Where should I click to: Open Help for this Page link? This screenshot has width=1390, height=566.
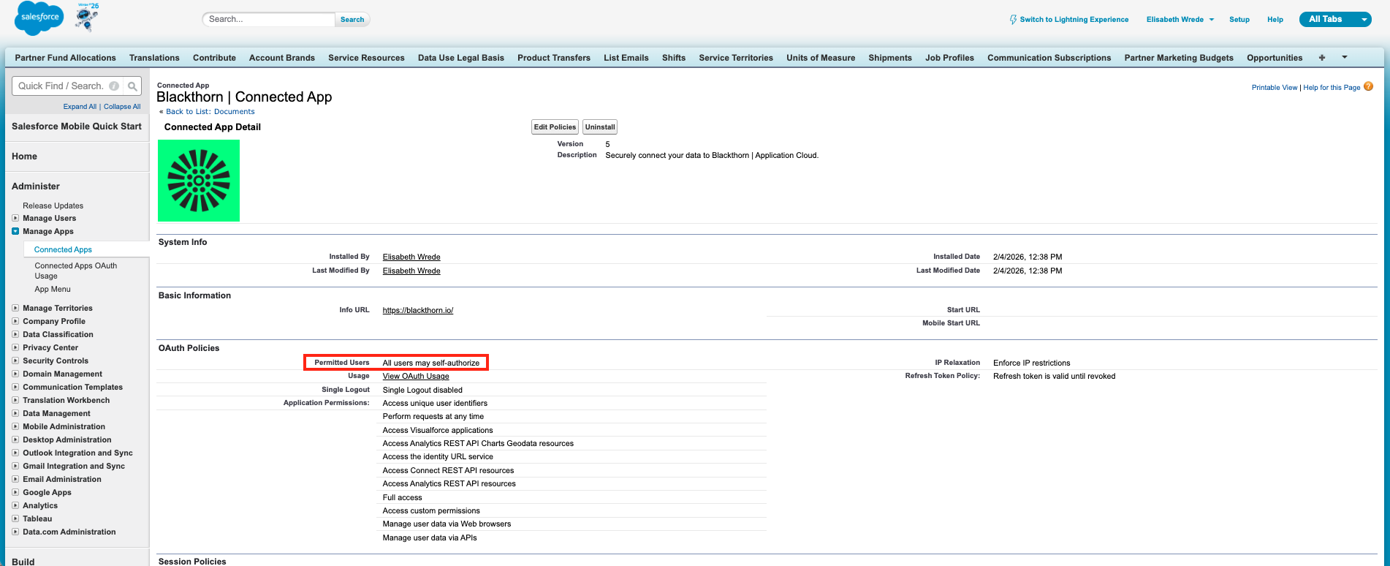click(1332, 88)
